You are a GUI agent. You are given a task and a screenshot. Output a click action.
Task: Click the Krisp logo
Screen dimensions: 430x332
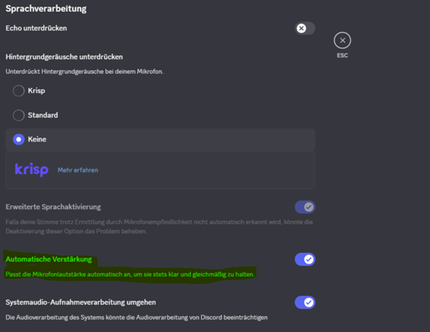[x=31, y=170]
